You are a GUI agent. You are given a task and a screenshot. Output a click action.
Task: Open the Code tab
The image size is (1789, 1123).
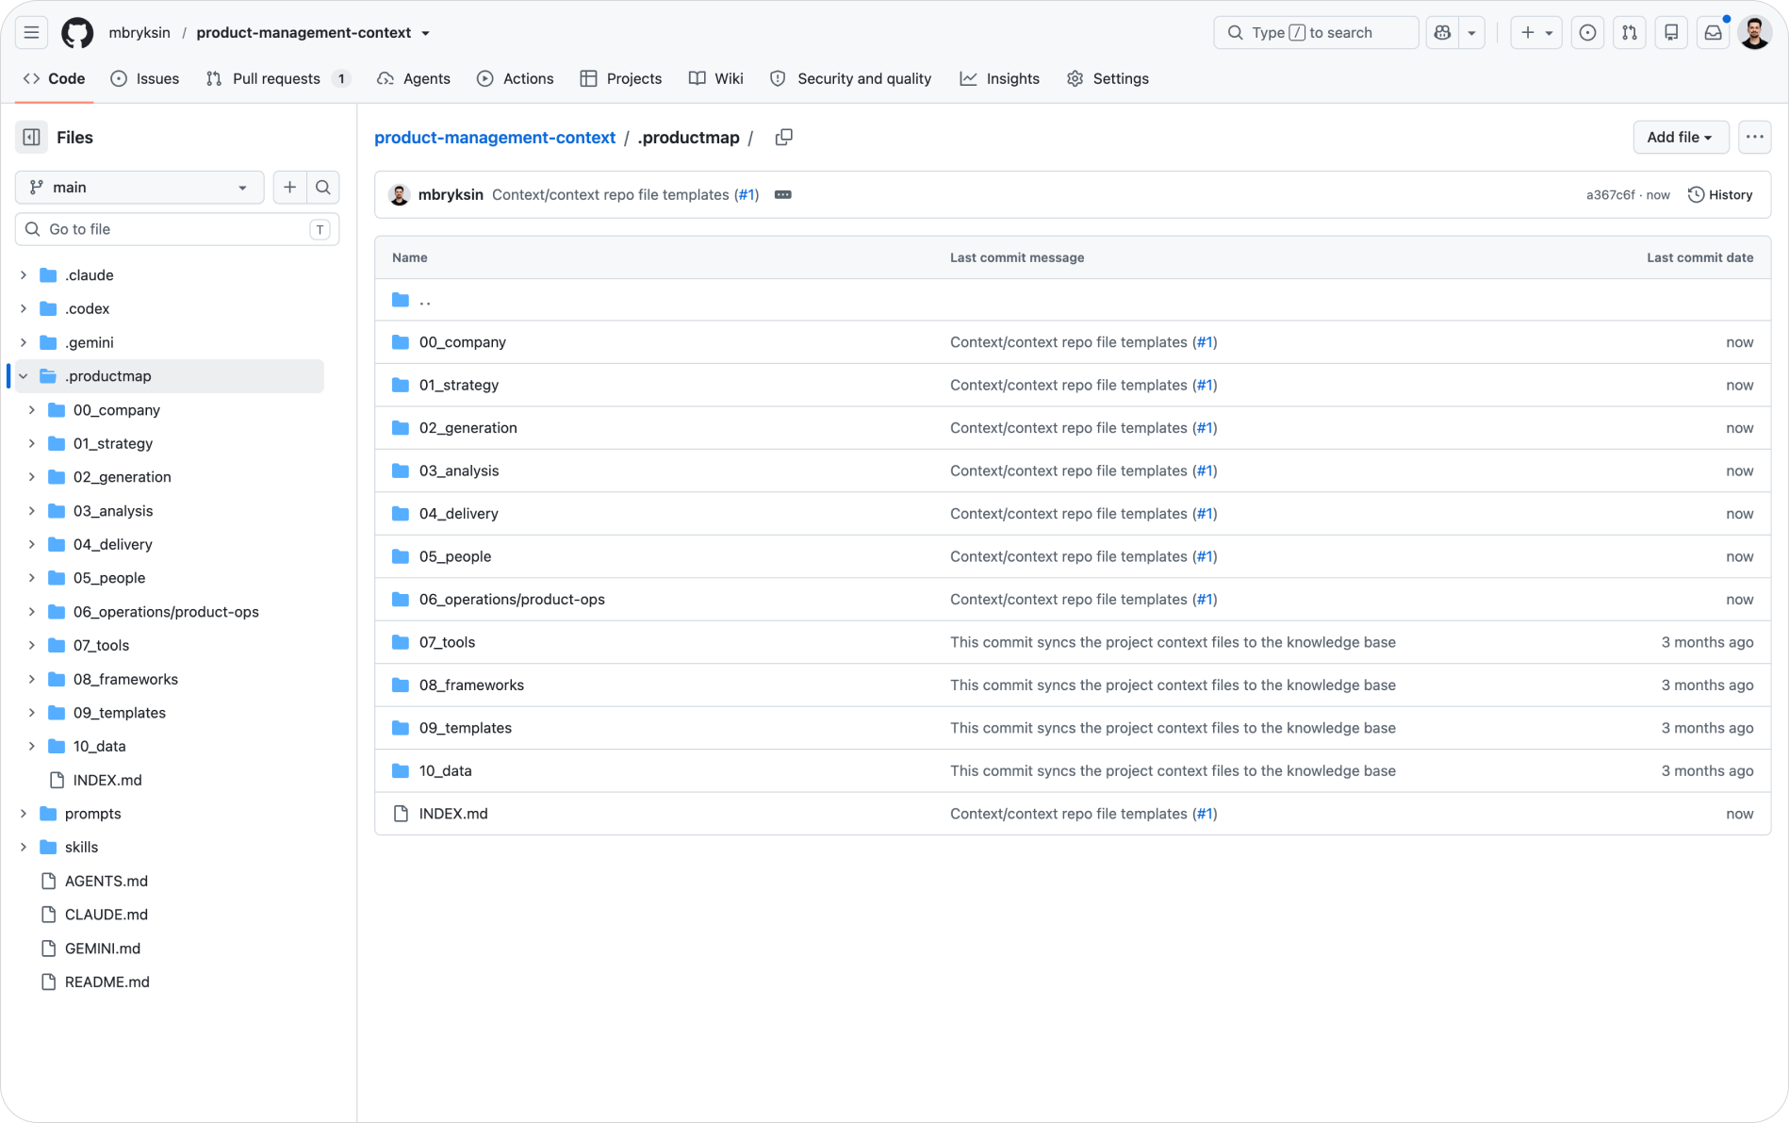55,79
